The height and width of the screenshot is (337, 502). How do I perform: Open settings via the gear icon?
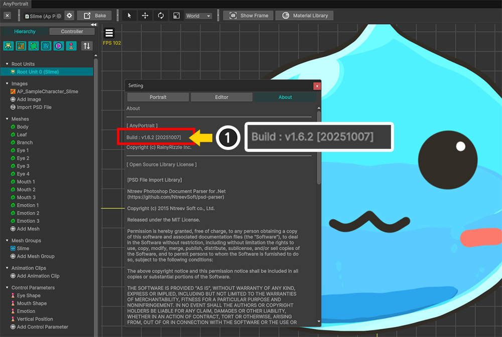(69, 16)
